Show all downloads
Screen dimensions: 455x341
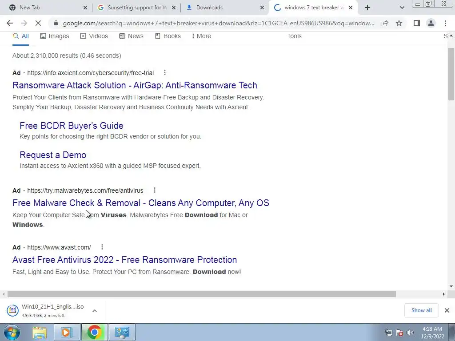coord(421,310)
